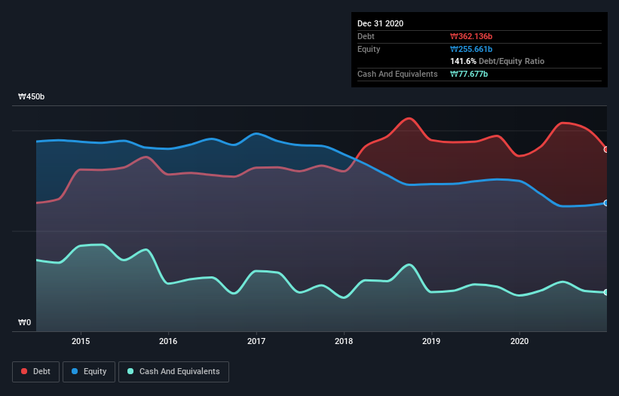Click the ₩0 y-axis label
The height and width of the screenshot is (396, 619).
point(24,323)
